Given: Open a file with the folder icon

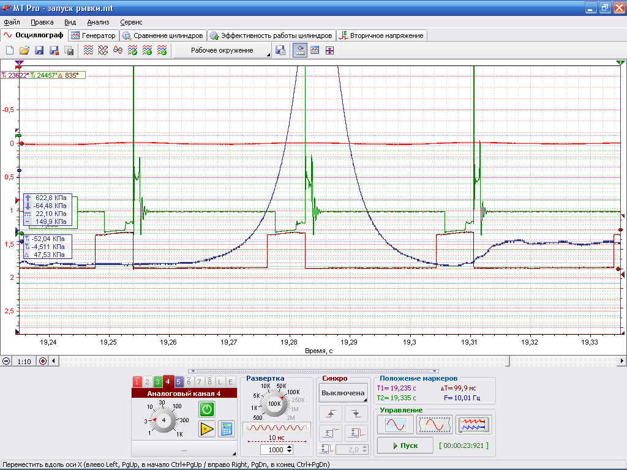Looking at the screenshot, I should (x=24, y=50).
